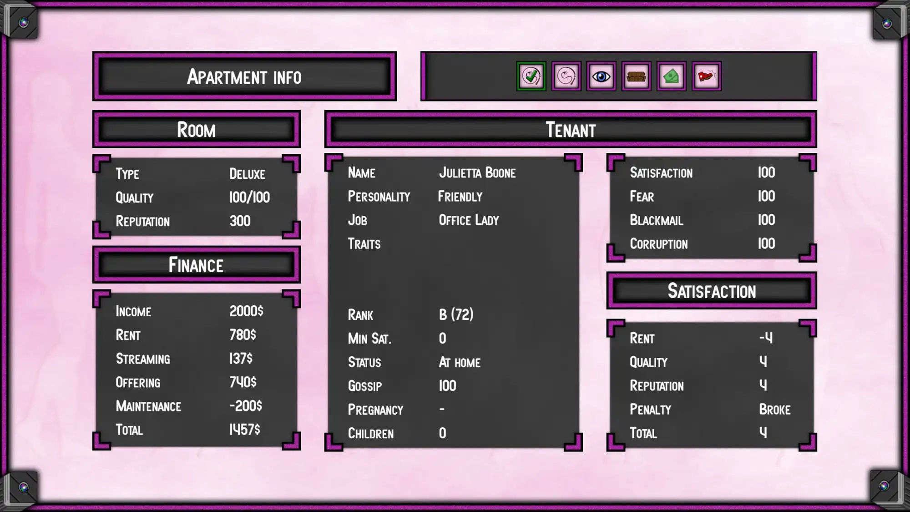Click the Min Sat. label
Viewport: 910px width, 512px height.
369,339
